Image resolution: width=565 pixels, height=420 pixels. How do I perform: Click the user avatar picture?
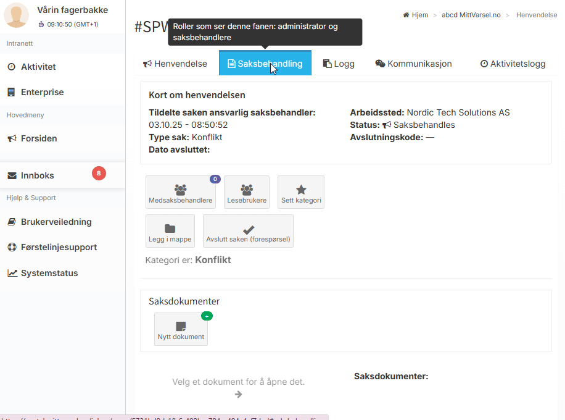17,15
